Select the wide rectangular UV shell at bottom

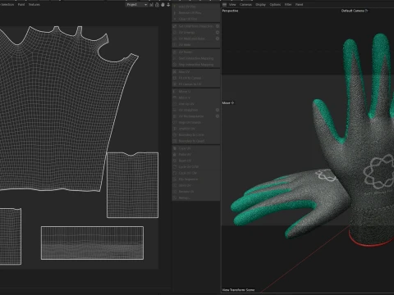coord(92,243)
